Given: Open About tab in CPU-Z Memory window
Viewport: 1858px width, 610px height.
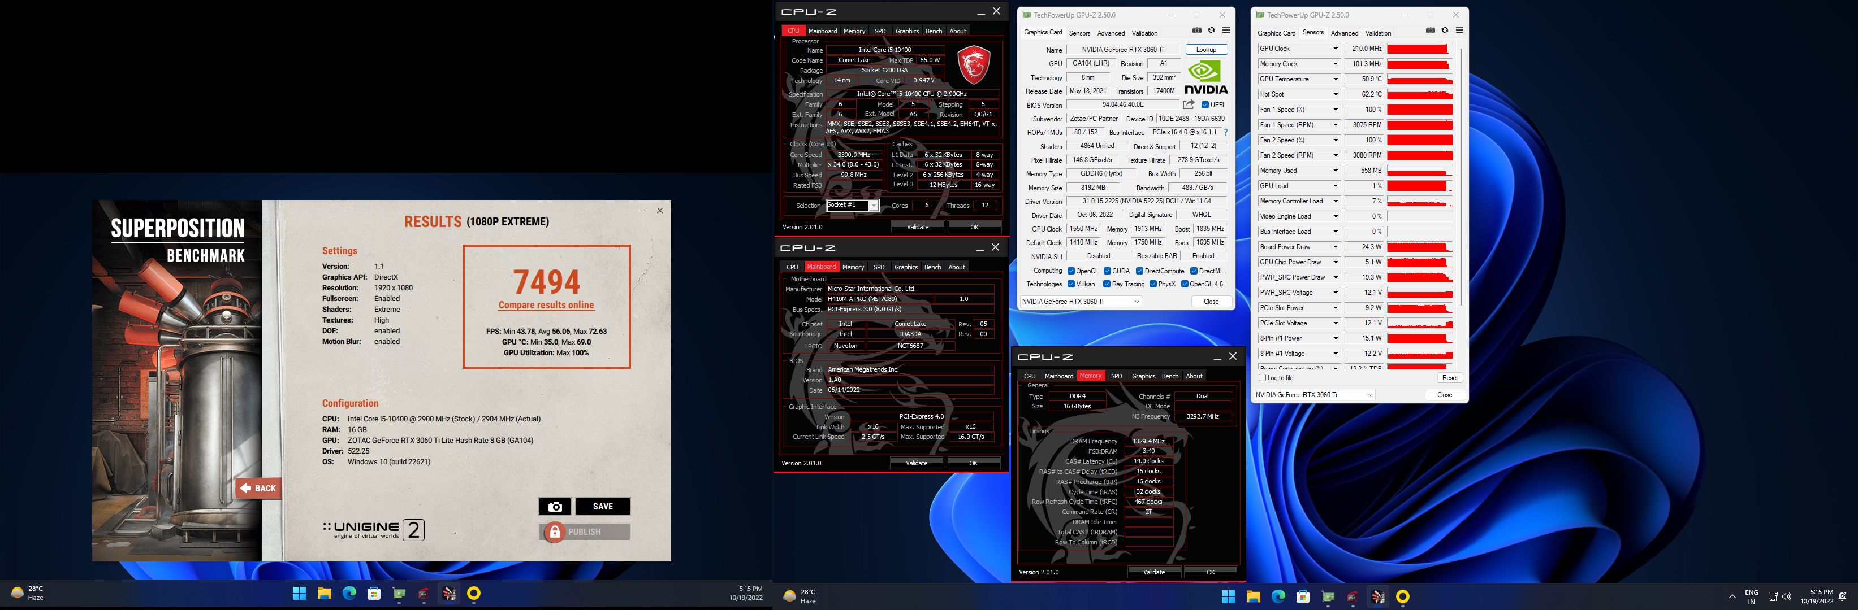Looking at the screenshot, I should tap(1194, 376).
